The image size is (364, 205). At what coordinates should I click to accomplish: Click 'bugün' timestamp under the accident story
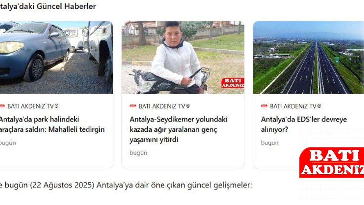coord(138,153)
